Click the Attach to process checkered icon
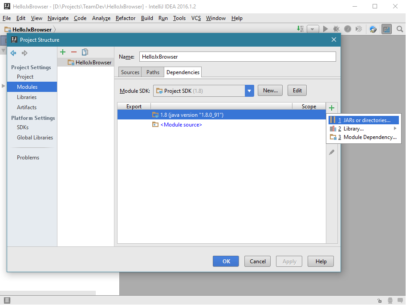The image size is (406, 305). (359, 29)
